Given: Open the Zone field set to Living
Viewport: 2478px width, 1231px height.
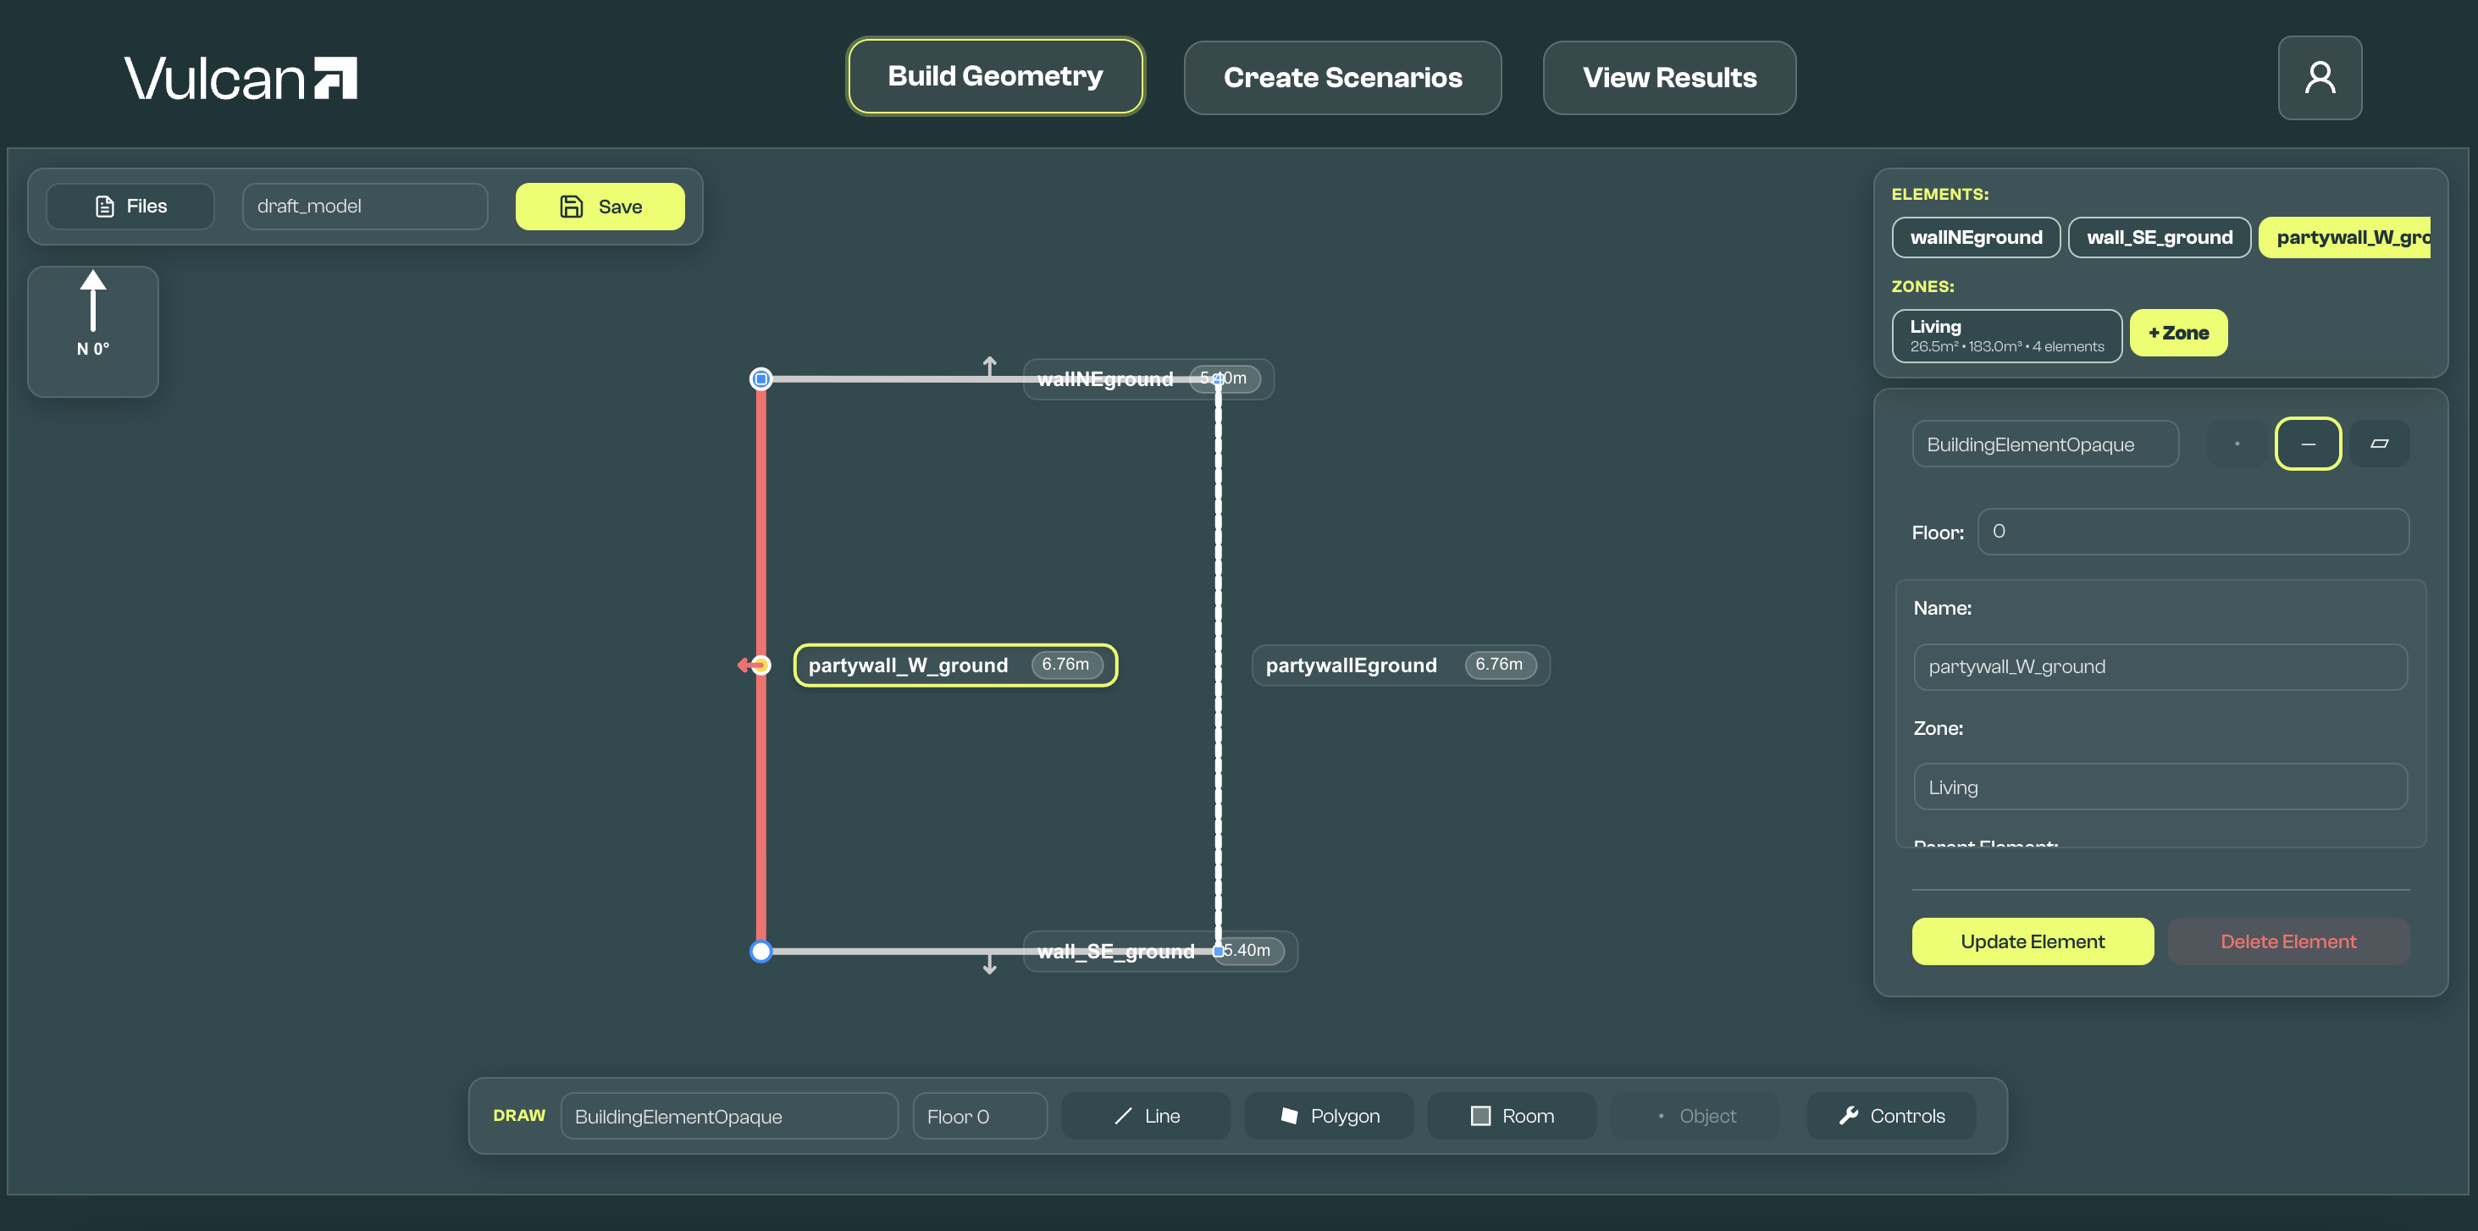Looking at the screenshot, I should [2160, 787].
